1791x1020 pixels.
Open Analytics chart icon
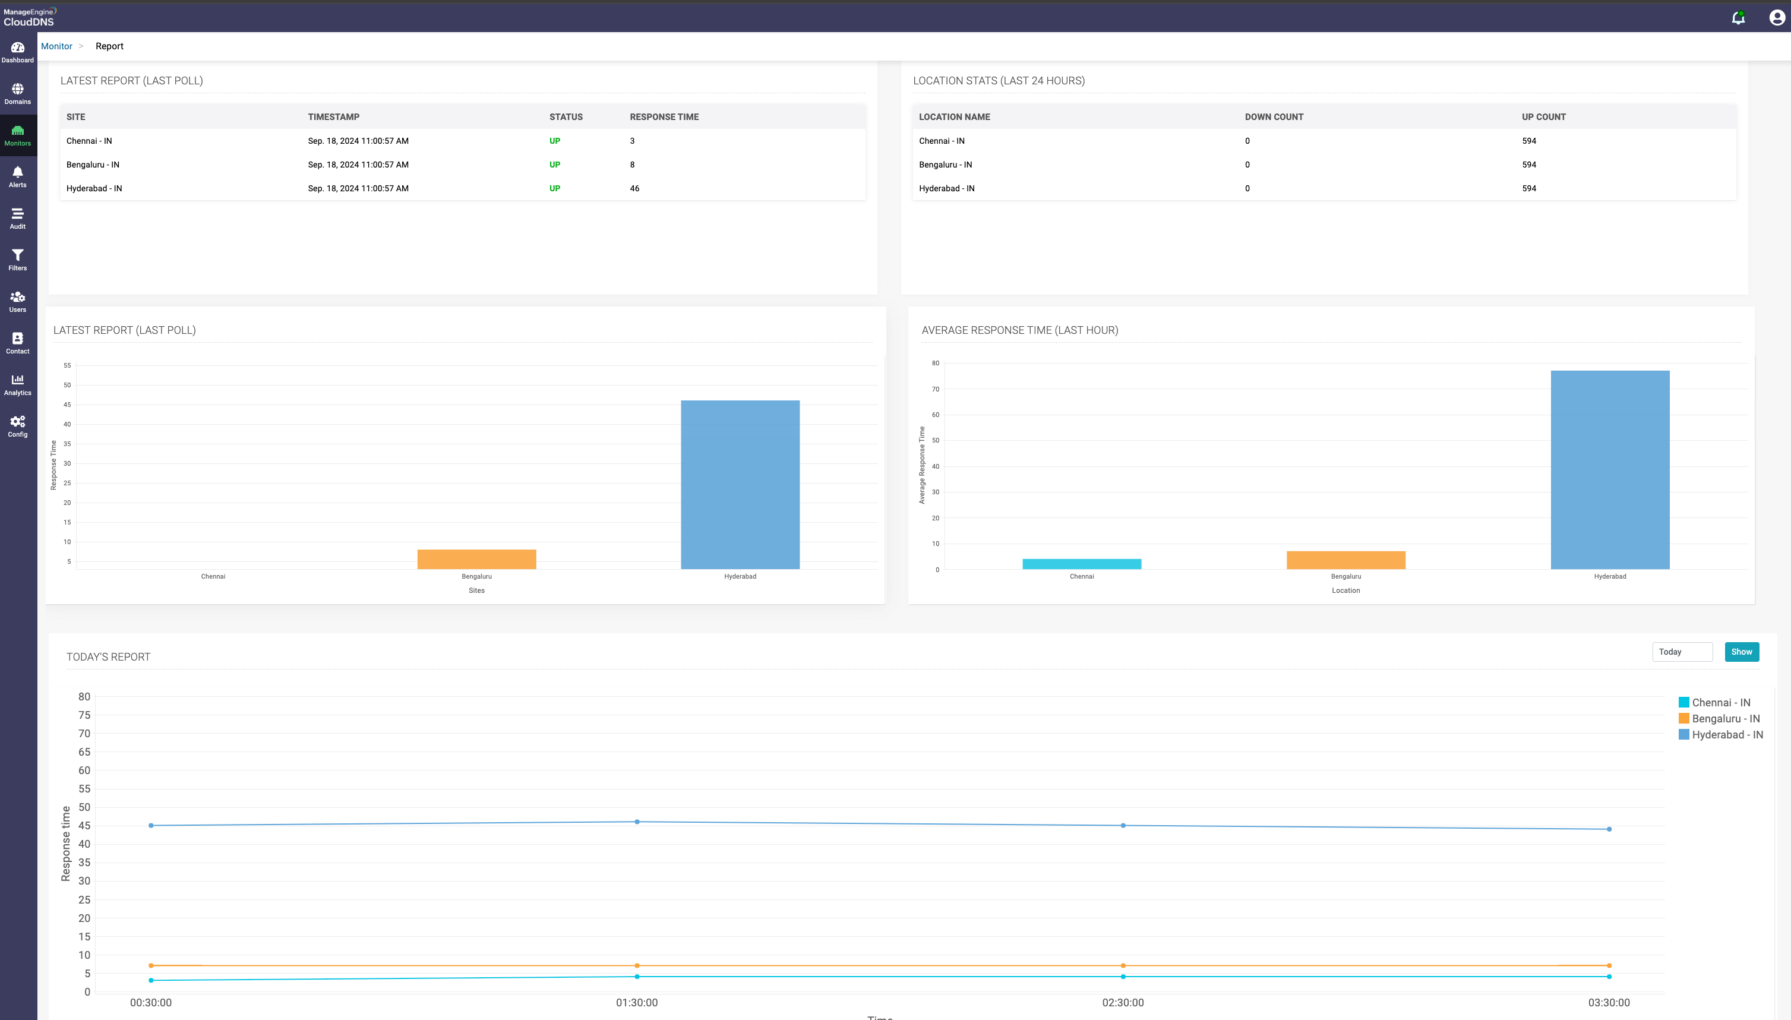(x=17, y=384)
